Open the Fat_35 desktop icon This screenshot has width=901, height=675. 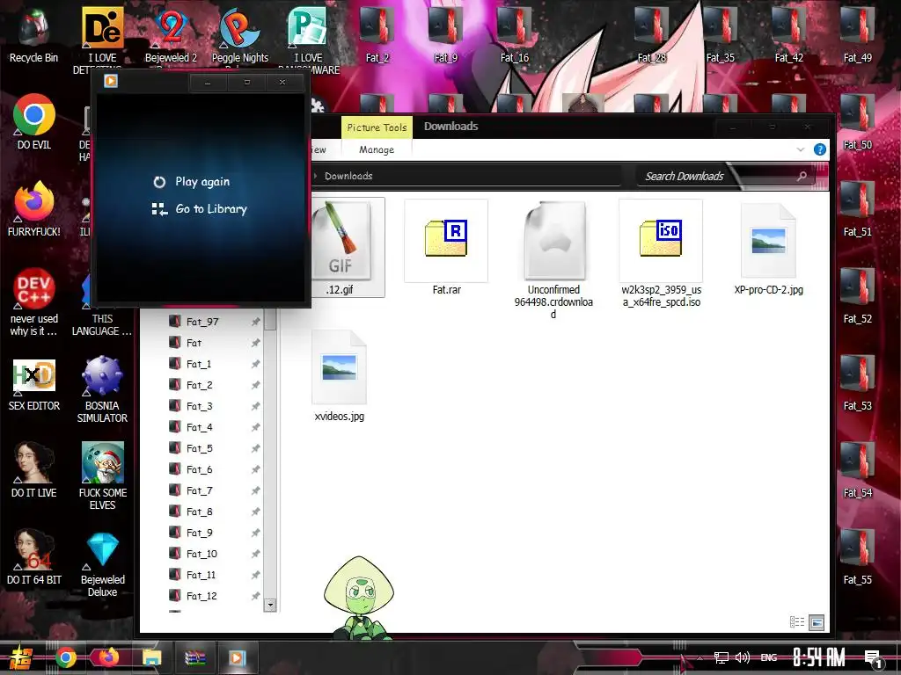[720, 35]
